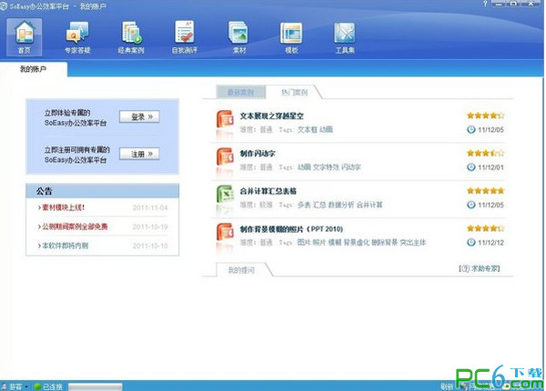The width and height of the screenshot is (546, 391).
Task: Click the star rating of 文本展现之穿越星空
Action: [485, 115]
